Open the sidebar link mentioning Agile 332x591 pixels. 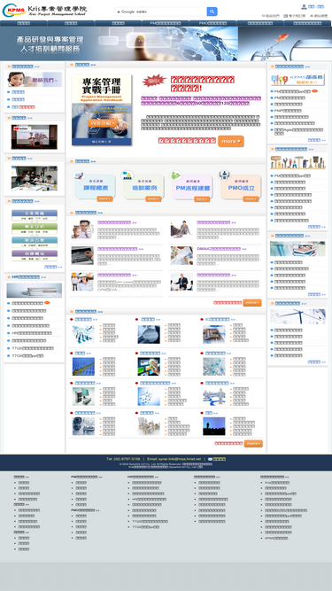(298, 131)
